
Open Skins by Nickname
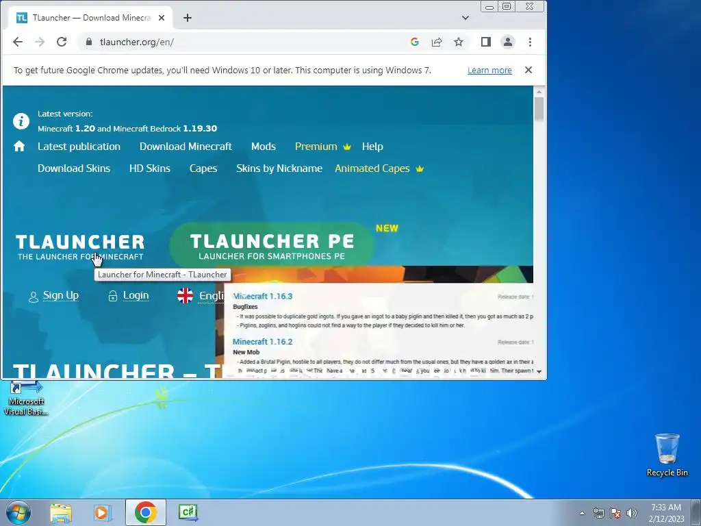(279, 168)
